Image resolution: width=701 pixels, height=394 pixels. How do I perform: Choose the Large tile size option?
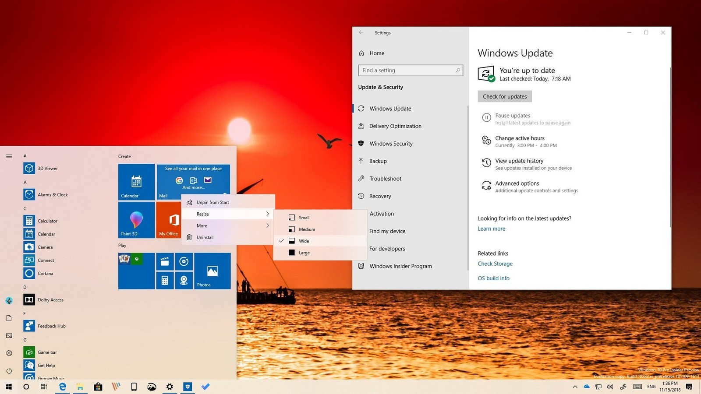pyautogui.click(x=304, y=253)
